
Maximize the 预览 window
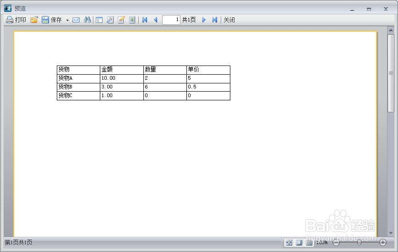click(369, 9)
